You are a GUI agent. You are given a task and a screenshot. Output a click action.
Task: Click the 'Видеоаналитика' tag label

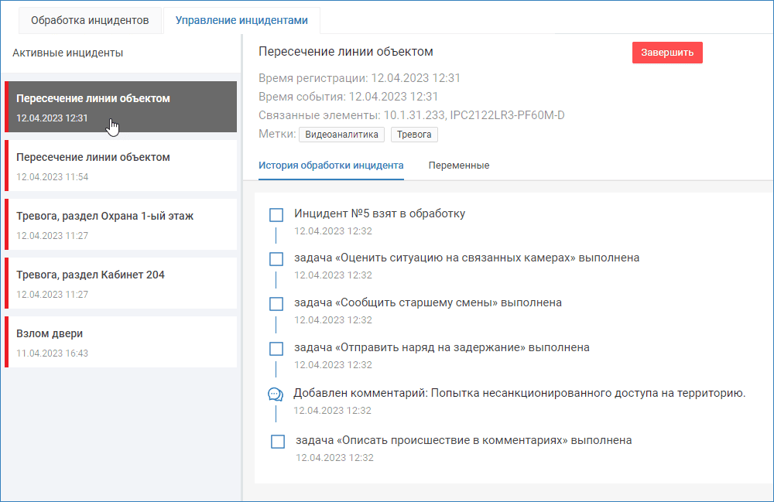tap(341, 135)
